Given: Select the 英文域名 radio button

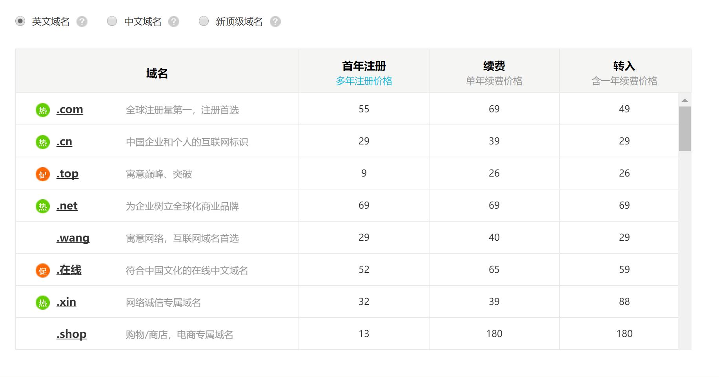Looking at the screenshot, I should pos(20,21).
